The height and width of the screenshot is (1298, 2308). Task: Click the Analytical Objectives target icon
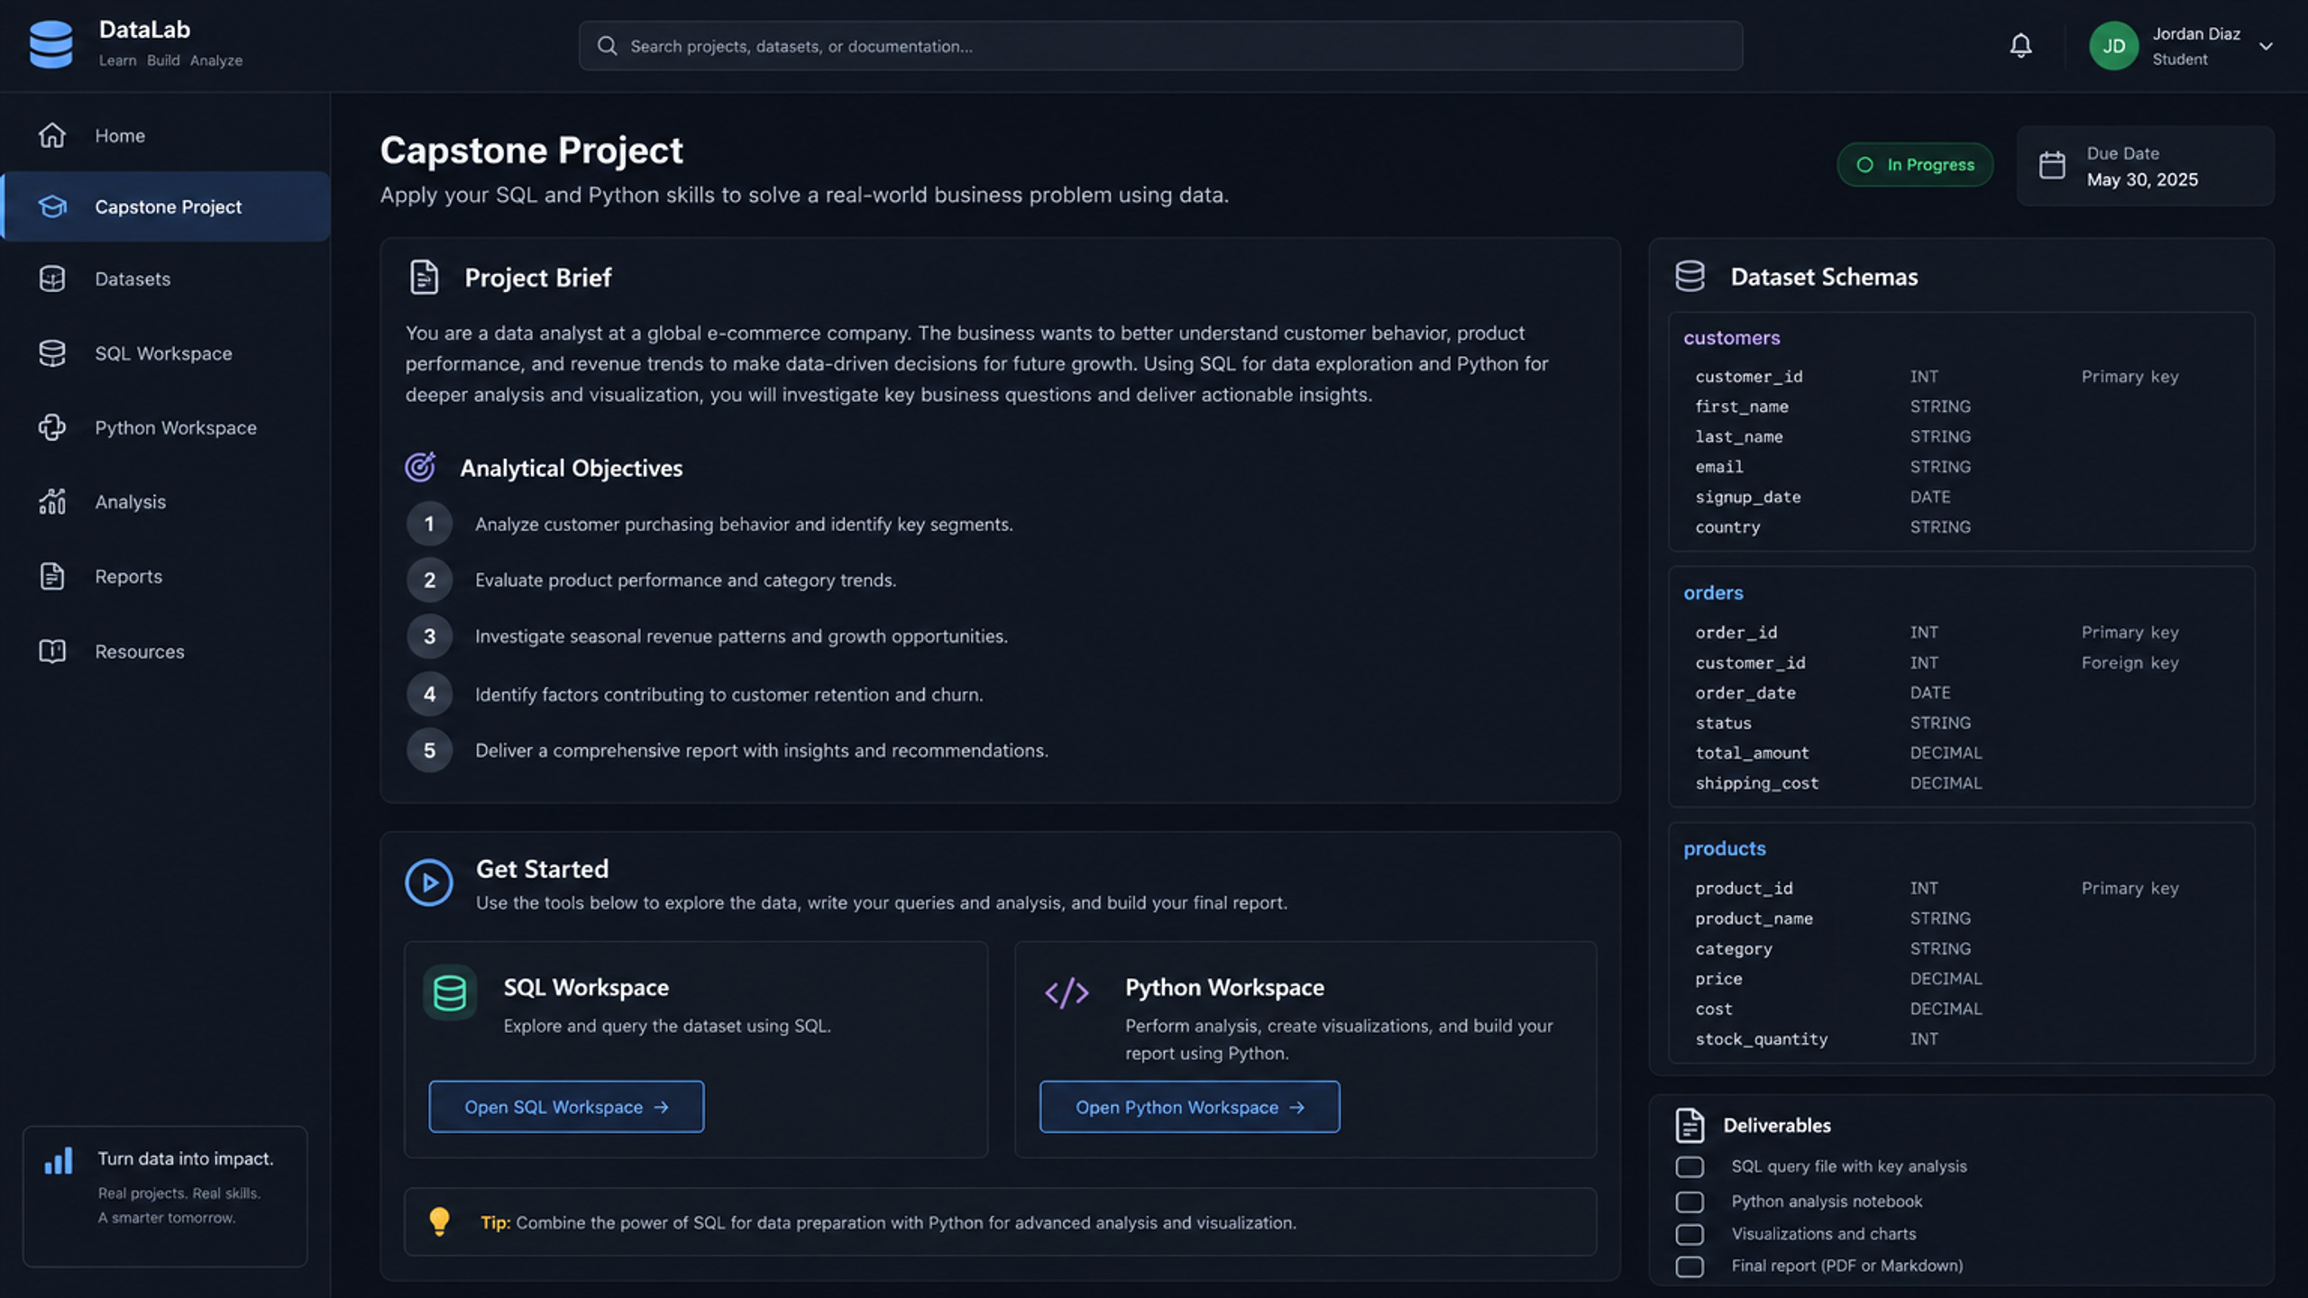click(420, 467)
